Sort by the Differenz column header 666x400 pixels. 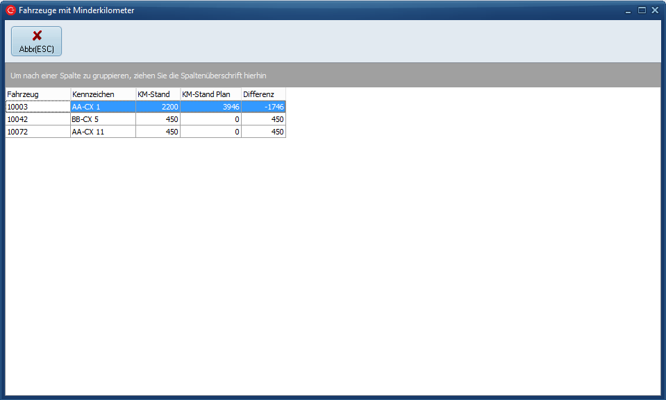pos(263,94)
